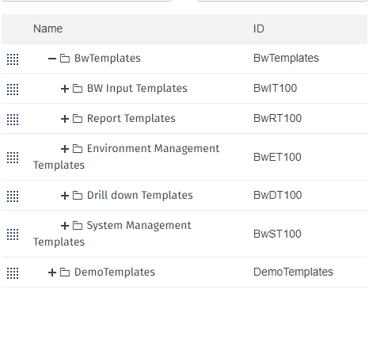This screenshot has height=362, width=369.
Task: Expand System Management Templates node
Action: [x=65, y=226]
